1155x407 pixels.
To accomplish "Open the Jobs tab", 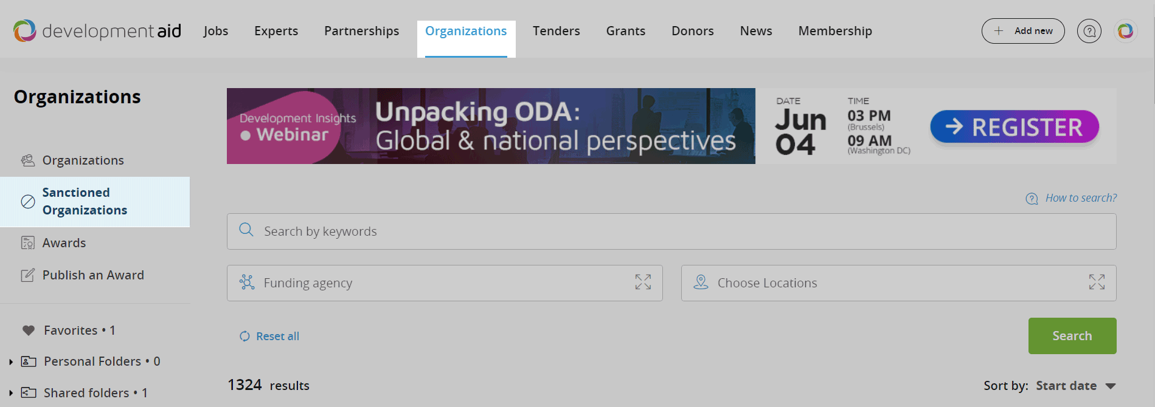I will [216, 31].
